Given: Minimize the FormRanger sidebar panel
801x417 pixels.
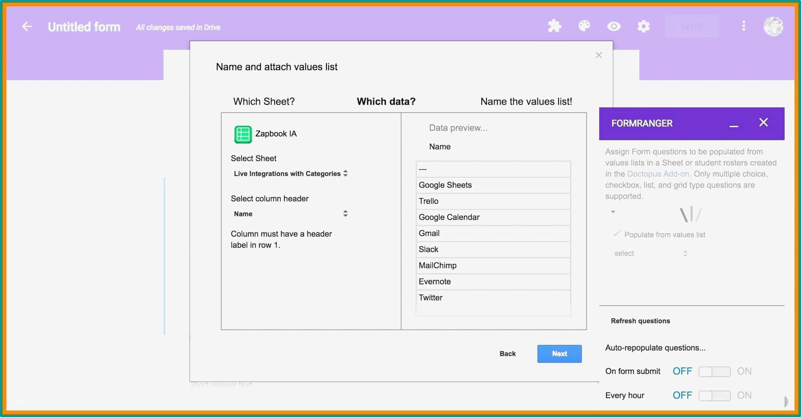Looking at the screenshot, I should click(734, 125).
